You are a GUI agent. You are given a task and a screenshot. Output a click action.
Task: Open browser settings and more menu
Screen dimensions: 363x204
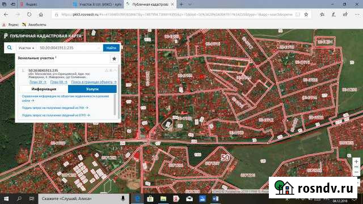[x=357, y=15]
